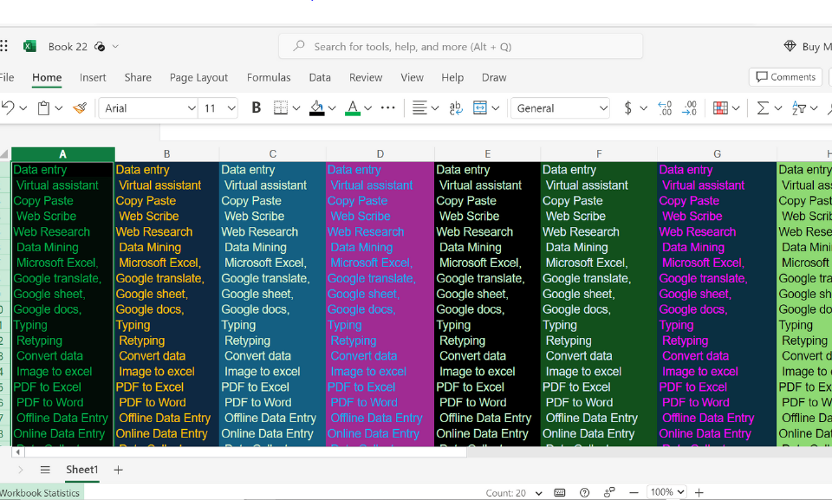Switch to the Page Layout tab
The height and width of the screenshot is (500, 832).
pyautogui.click(x=198, y=77)
